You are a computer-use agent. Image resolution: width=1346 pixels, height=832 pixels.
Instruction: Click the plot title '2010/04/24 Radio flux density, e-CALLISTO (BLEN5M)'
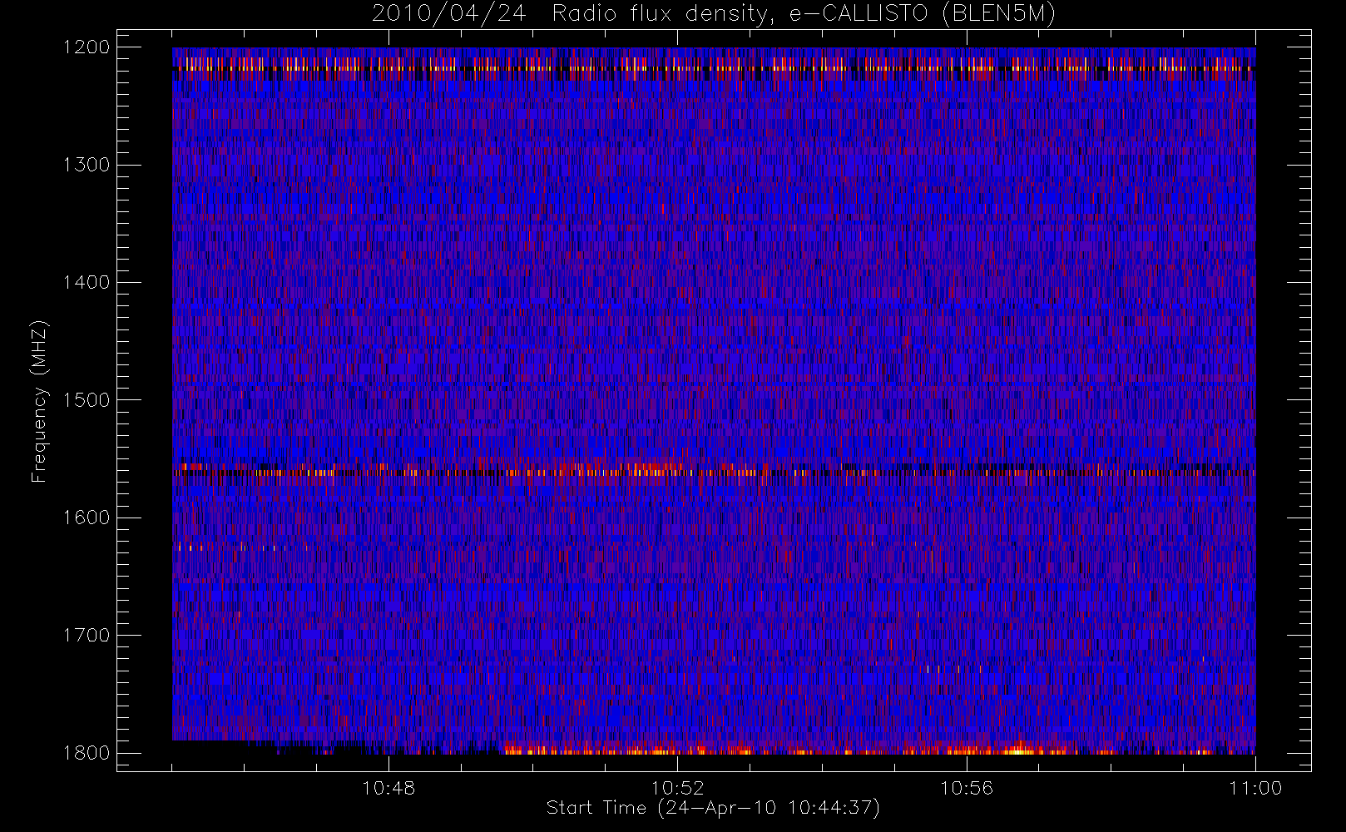pyautogui.click(x=714, y=14)
